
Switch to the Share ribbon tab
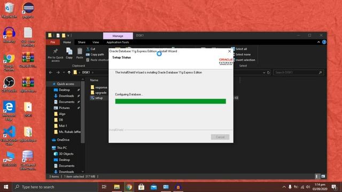82,42
